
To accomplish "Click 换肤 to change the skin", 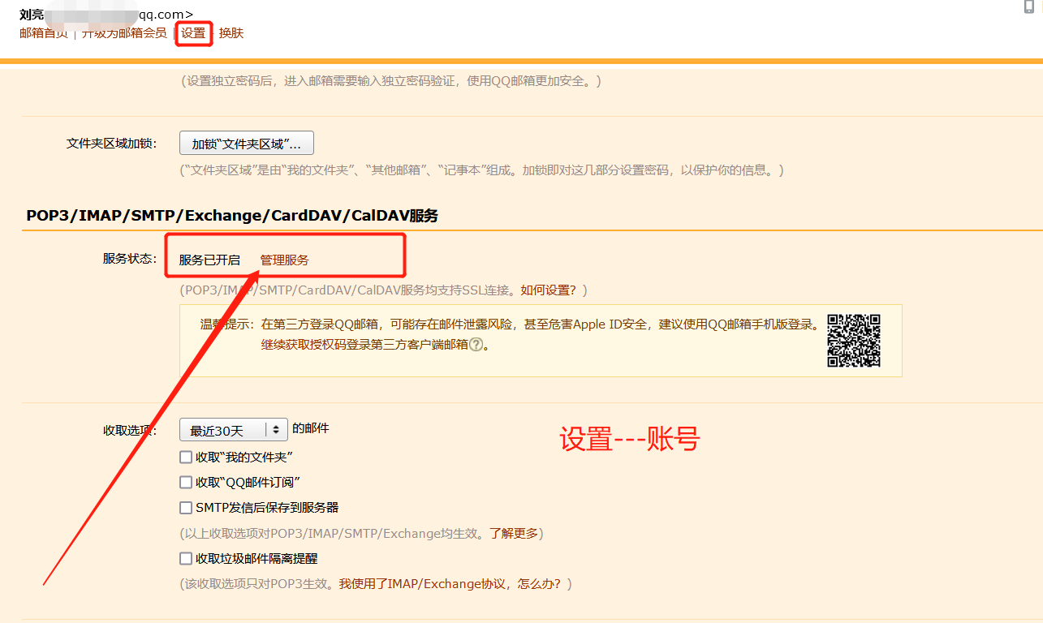I will [x=231, y=33].
